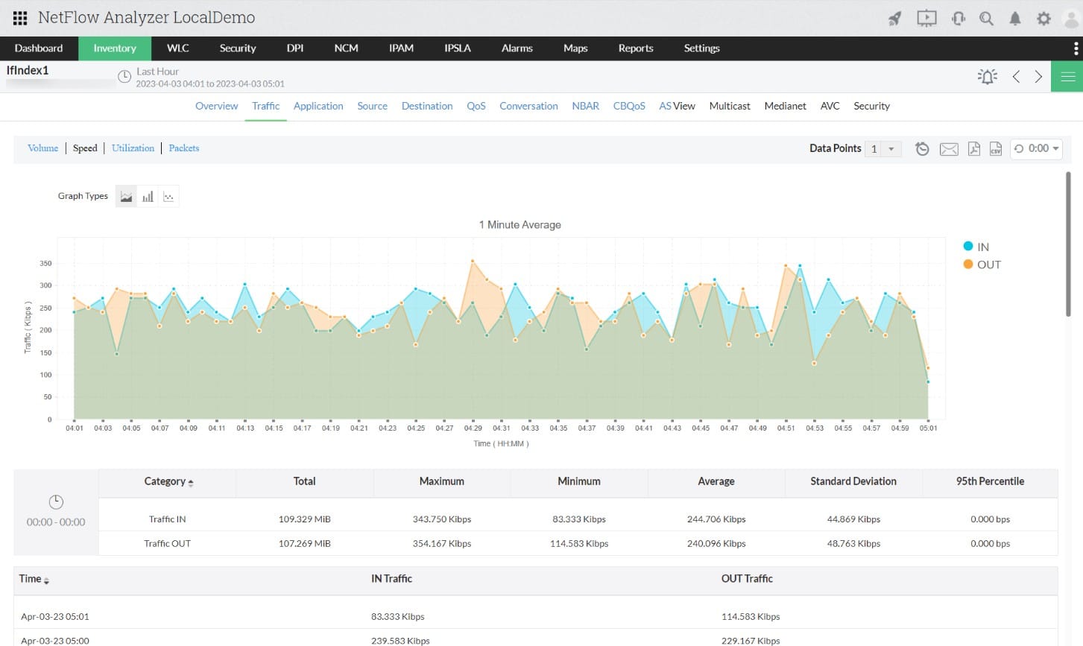Open the user profile avatar
The image size is (1083, 646).
pyautogui.click(x=1071, y=19)
